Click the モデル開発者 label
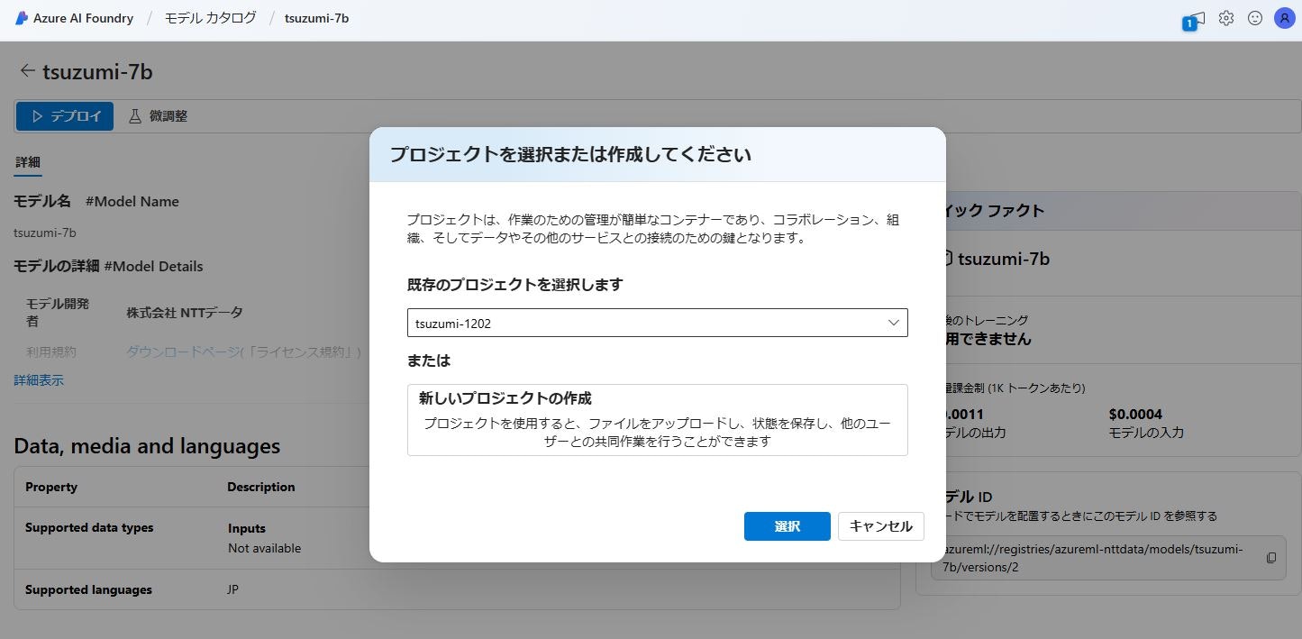 58,312
